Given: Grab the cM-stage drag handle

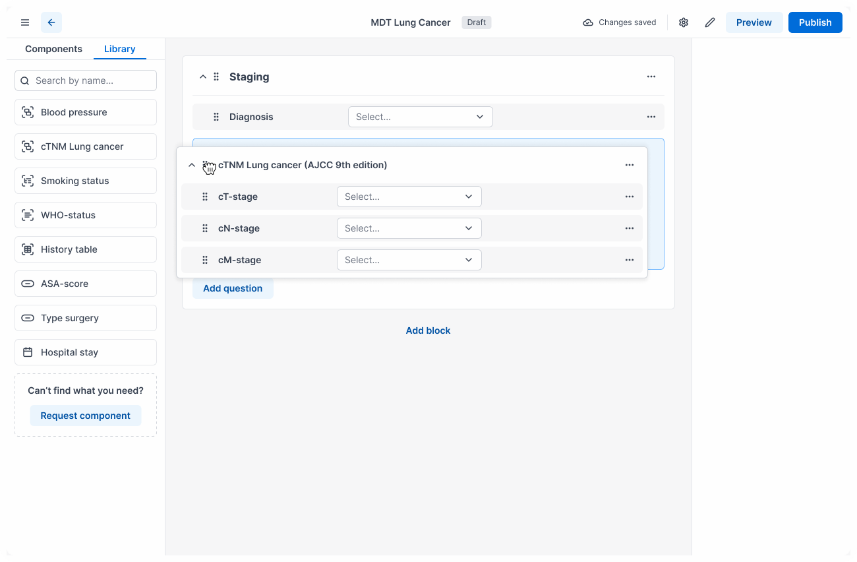Looking at the screenshot, I should pos(205,260).
